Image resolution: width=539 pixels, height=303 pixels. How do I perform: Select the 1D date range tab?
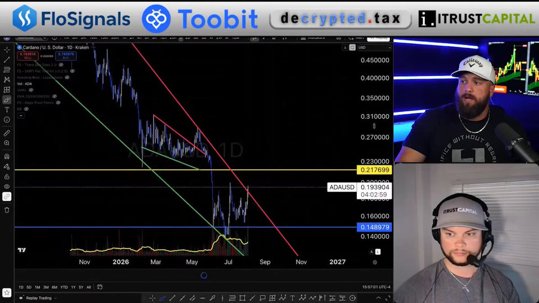tap(21, 287)
